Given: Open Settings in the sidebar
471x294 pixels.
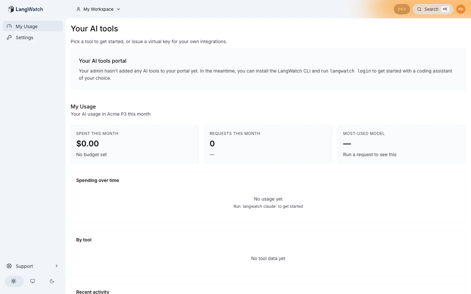Looking at the screenshot, I should (33, 37).
